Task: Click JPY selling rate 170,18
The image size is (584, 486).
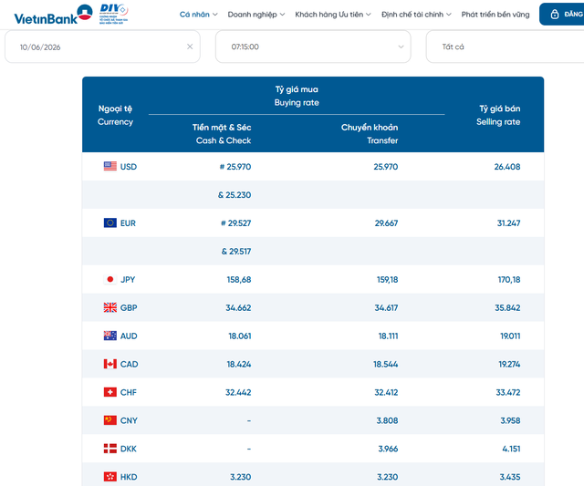Action: [509, 279]
